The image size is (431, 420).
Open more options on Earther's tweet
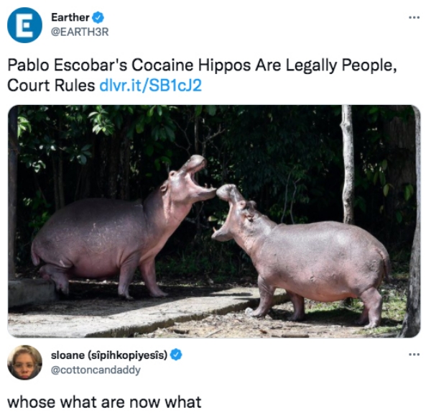(414, 17)
